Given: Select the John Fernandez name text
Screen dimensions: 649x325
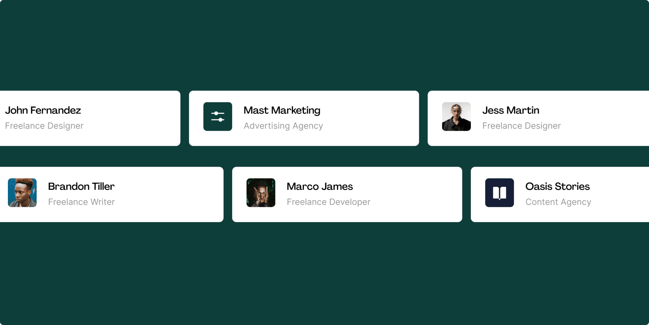Looking at the screenshot, I should click(43, 110).
